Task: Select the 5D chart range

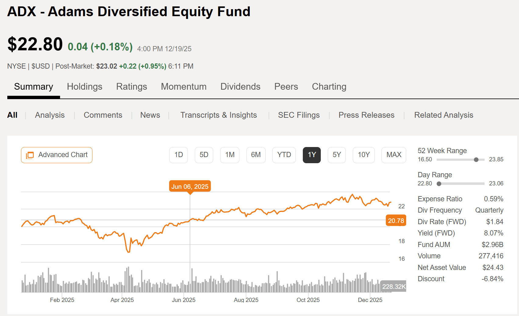Action: coord(204,155)
